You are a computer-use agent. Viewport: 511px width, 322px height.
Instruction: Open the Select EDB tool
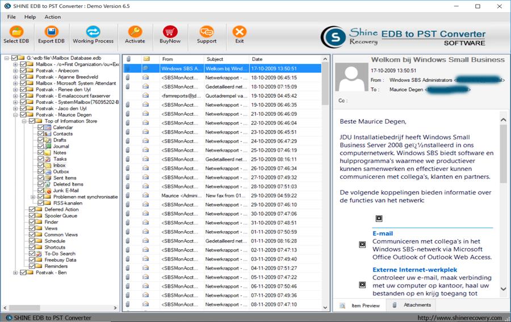(x=16, y=35)
